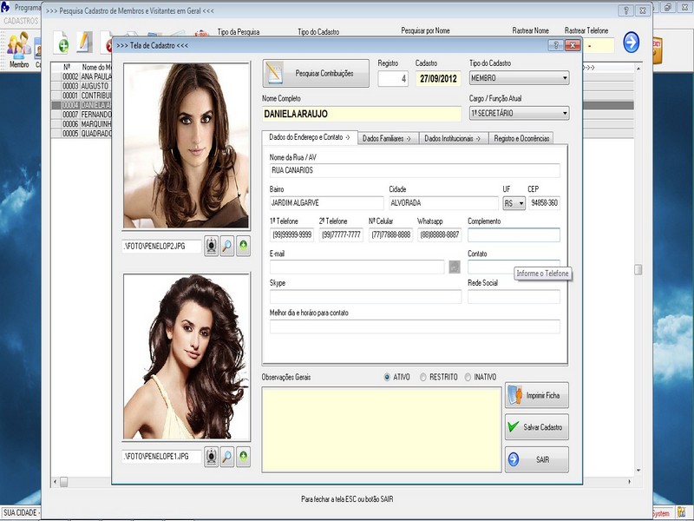The image size is (694, 521).
Task: Click the Bairro input field
Action: pos(327,203)
